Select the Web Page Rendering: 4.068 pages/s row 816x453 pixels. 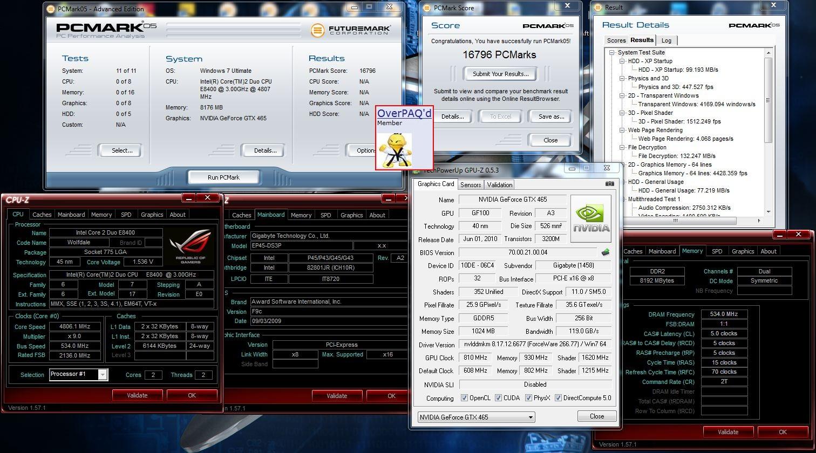pyautogui.click(x=685, y=139)
